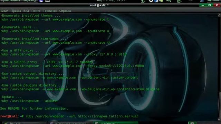221x124 pixels.
Task: Open the Вид menu
Action: pos(26,11)
